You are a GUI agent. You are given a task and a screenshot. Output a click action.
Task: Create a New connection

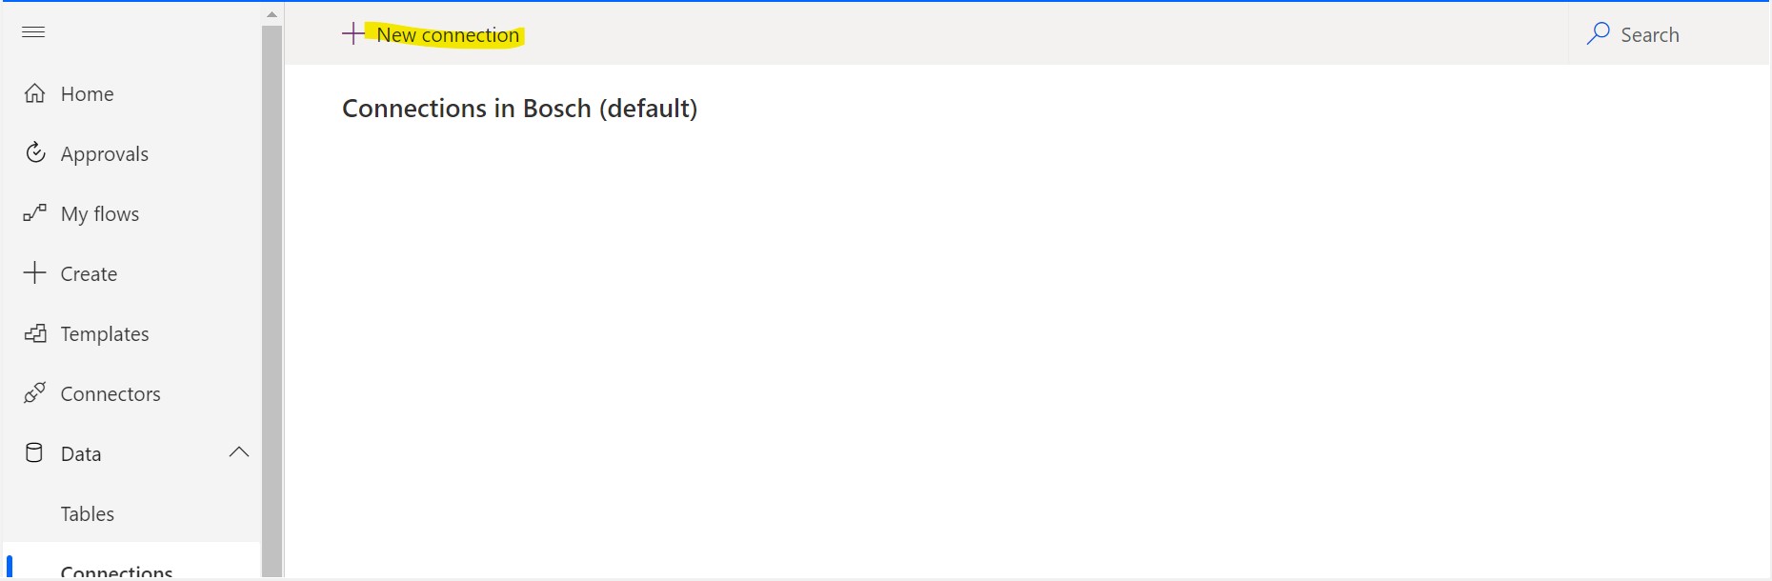click(x=448, y=34)
